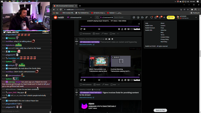The height and width of the screenshot is (113, 201).
Task: Open Reddit notifications bell
Action: pyautogui.click(x=160, y=18)
